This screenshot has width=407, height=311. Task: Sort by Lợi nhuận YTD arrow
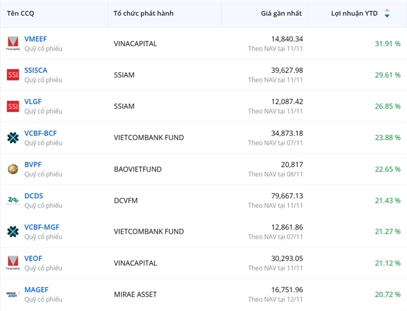point(387,13)
